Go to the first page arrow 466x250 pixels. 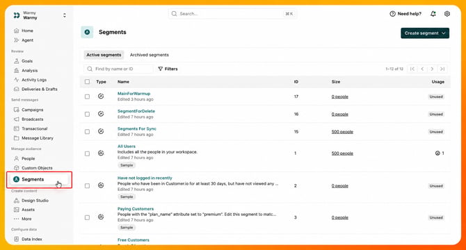[412, 69]
